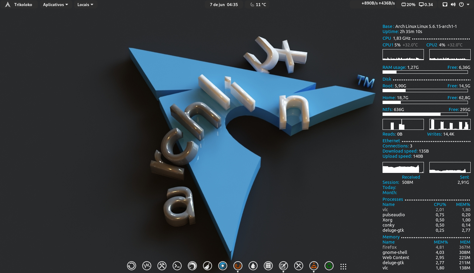Screen dimensions: 474x273
Task: Launch the broom cleaner application
Action: pyautogui.click(x=208, y=266)
